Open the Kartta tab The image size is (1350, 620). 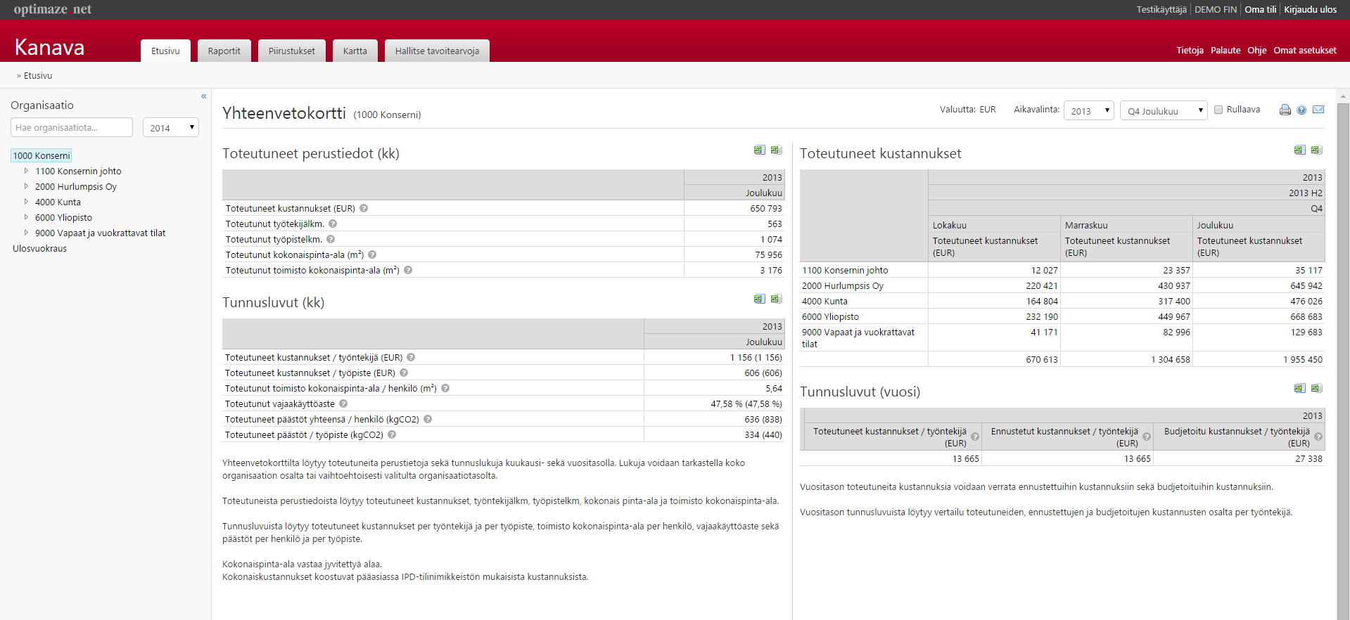355,51
